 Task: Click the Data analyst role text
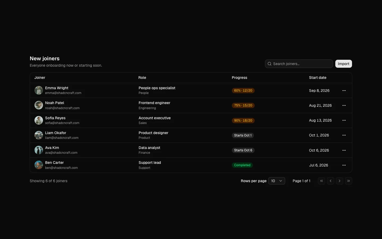pyautogui.click(x=149, y=148)
